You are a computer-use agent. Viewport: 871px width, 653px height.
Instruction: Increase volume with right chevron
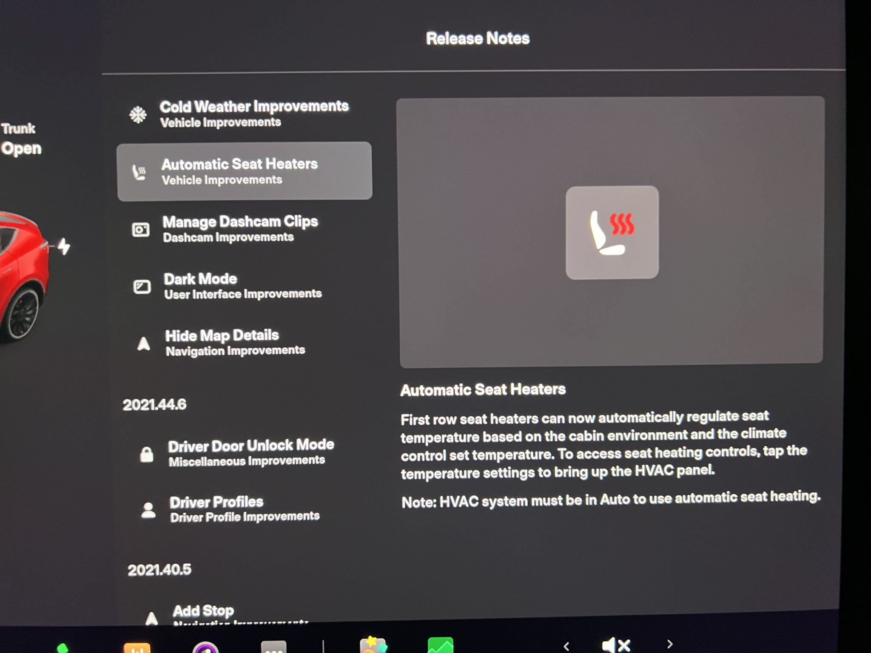pos(670,644)
